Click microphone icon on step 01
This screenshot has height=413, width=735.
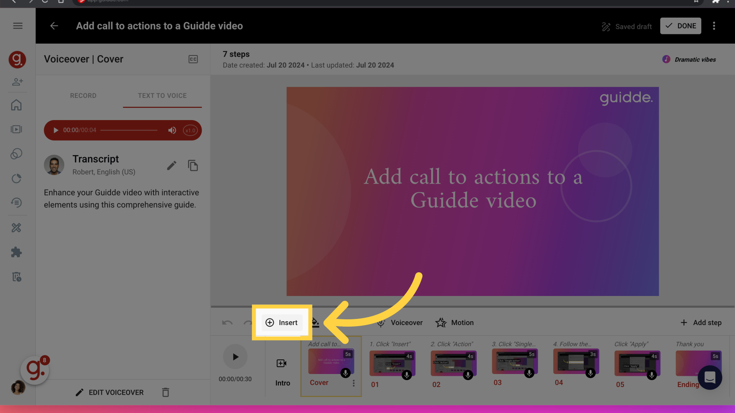tap(407, 375)
